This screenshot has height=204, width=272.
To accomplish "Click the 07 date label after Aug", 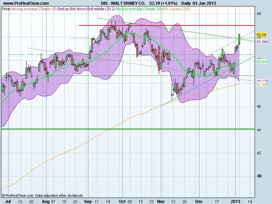I will tap(53, 202).
